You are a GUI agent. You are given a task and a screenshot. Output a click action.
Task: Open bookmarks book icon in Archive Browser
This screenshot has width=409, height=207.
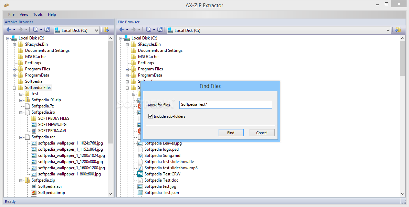tap(36, 30)
